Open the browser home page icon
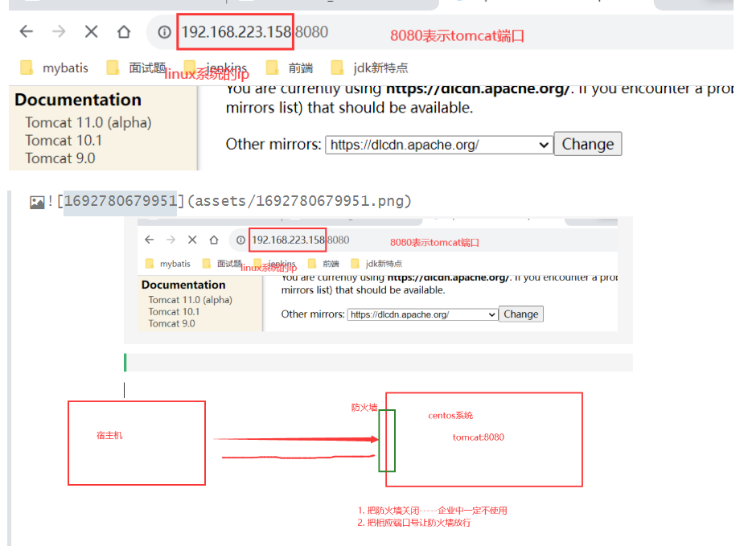This screenshot has height=546, width=744. pos(124,32)
